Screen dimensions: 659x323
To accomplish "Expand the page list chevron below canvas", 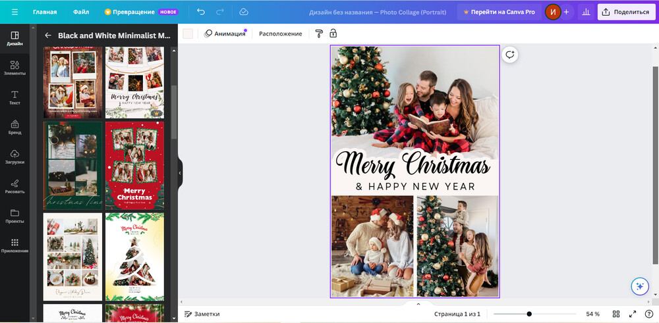I will [x=418, y=304].
